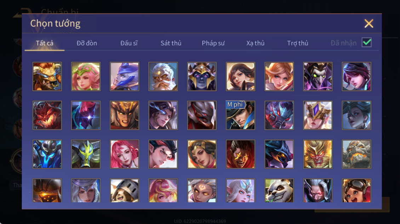Open the Xạ thủ tab

click(255, 43)
